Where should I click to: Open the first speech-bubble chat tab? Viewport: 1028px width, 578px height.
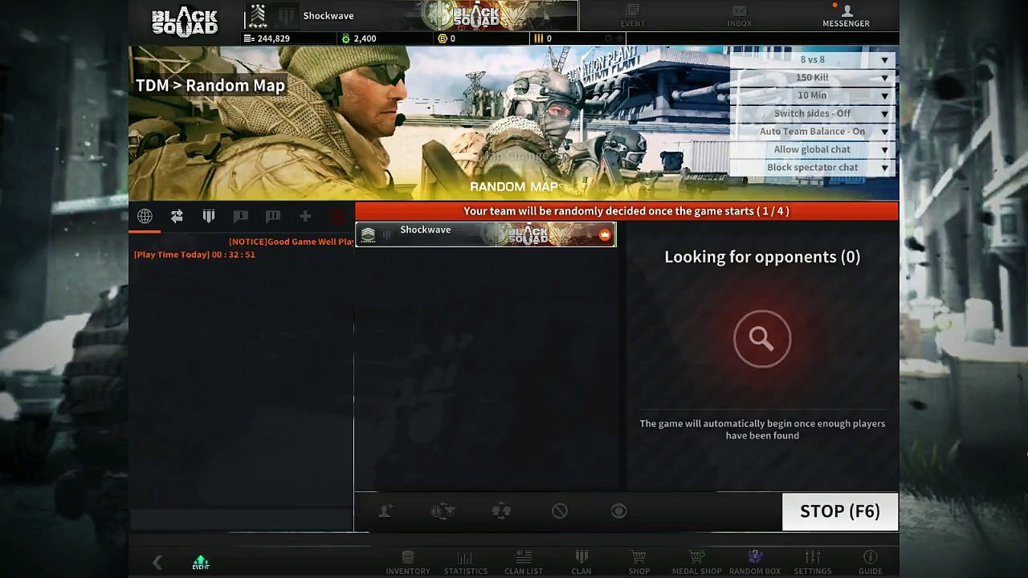tap(241, 216)
